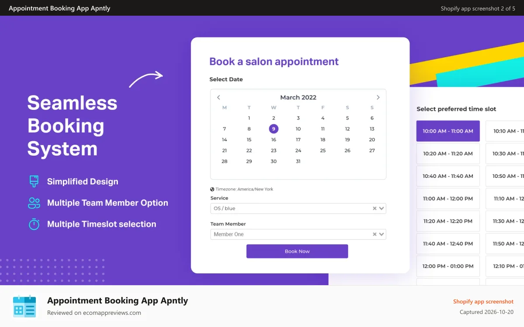Image resolution: width=524 pixels, height=327 pixels.
Task: Pick March 9 highlighted date
Action: [273, 129]
